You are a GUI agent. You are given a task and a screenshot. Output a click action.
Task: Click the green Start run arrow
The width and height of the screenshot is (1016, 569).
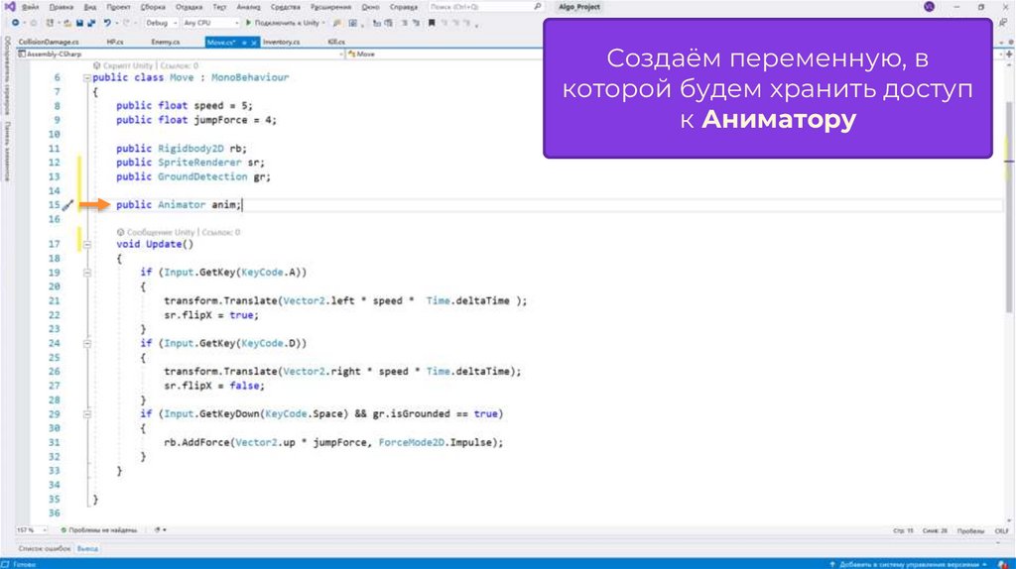coord(248,23)
